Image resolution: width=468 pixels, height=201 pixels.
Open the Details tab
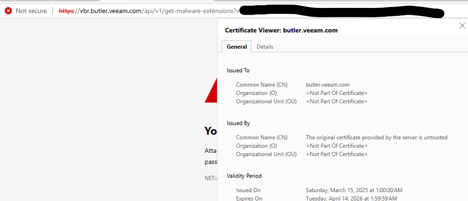(x=265, y=47)
